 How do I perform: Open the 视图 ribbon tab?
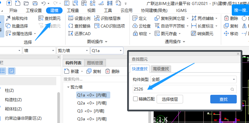click(x=91, y=11)
